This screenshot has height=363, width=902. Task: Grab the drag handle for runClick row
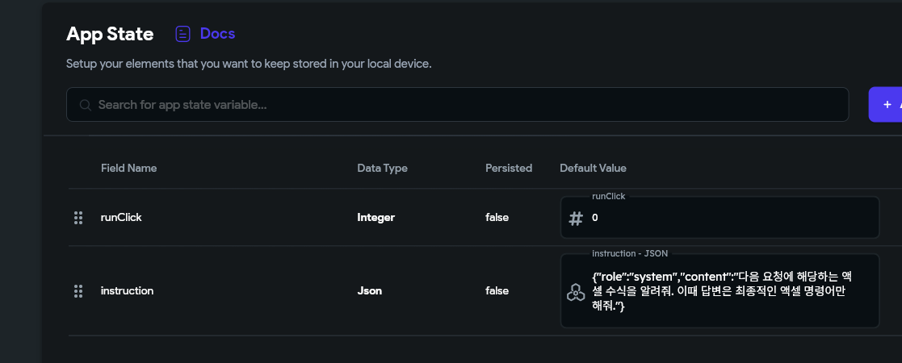(x=78, y=218)
